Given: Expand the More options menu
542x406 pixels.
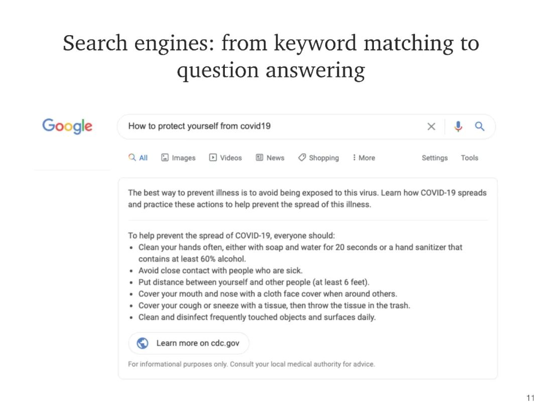Looking at the screenshot, I should tap(364, 158).
